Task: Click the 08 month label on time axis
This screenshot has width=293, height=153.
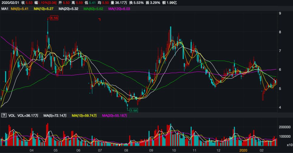Action: (126, 150)
